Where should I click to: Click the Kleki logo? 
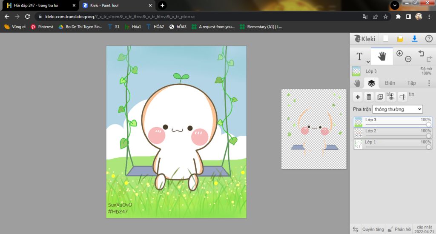[x=364, y=39]
